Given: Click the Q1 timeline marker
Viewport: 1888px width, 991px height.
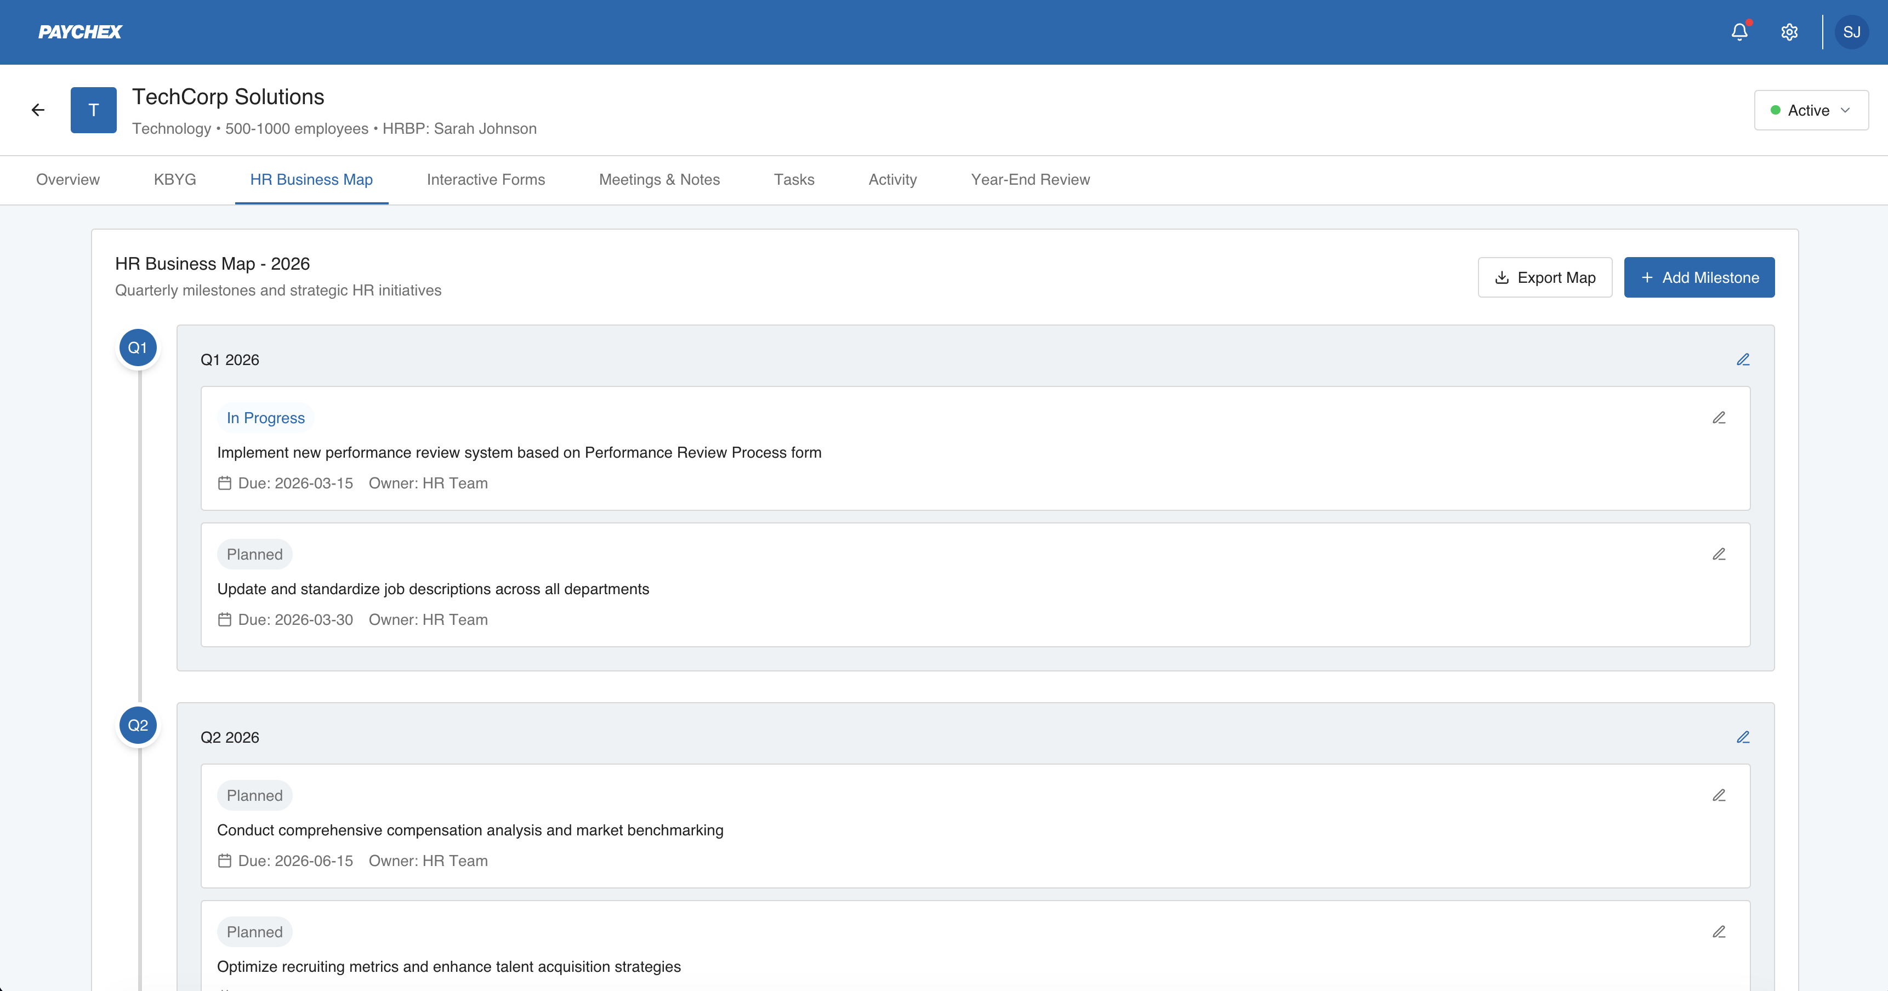Looking at the screenshot, I should (138, 348).
